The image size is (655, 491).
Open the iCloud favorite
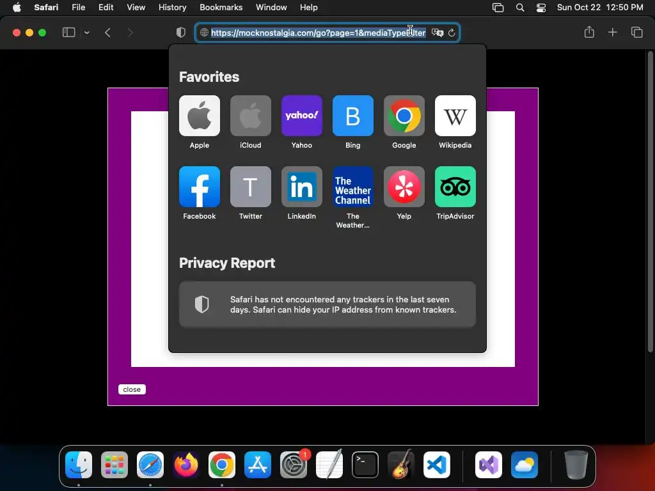251,116
